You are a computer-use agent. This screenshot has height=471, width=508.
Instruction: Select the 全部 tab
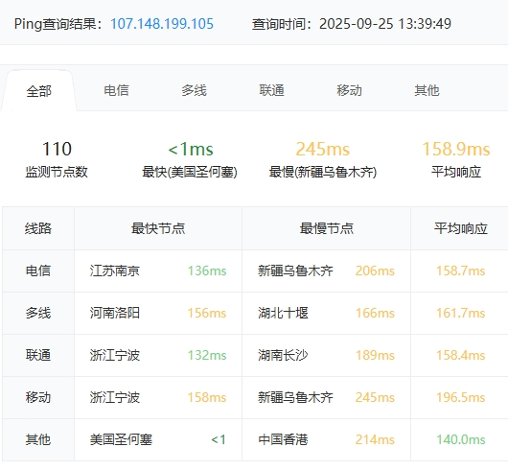[39, 91]
